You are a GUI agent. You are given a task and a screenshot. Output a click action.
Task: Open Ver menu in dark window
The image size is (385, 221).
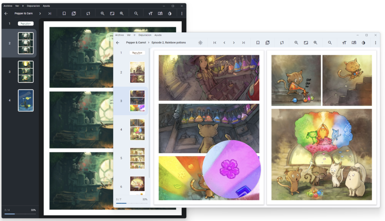click(17, 6)
